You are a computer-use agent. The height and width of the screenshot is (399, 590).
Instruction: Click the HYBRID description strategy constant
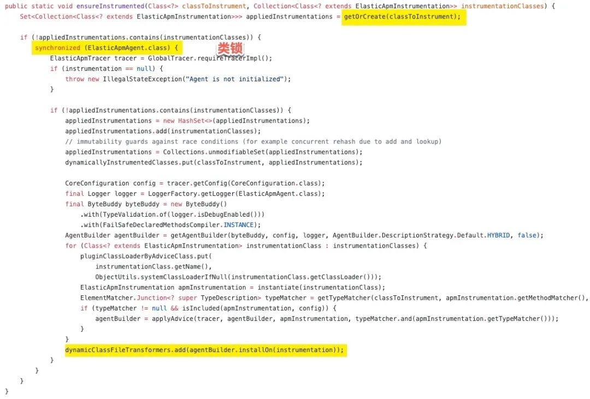(x=499, y=235)
